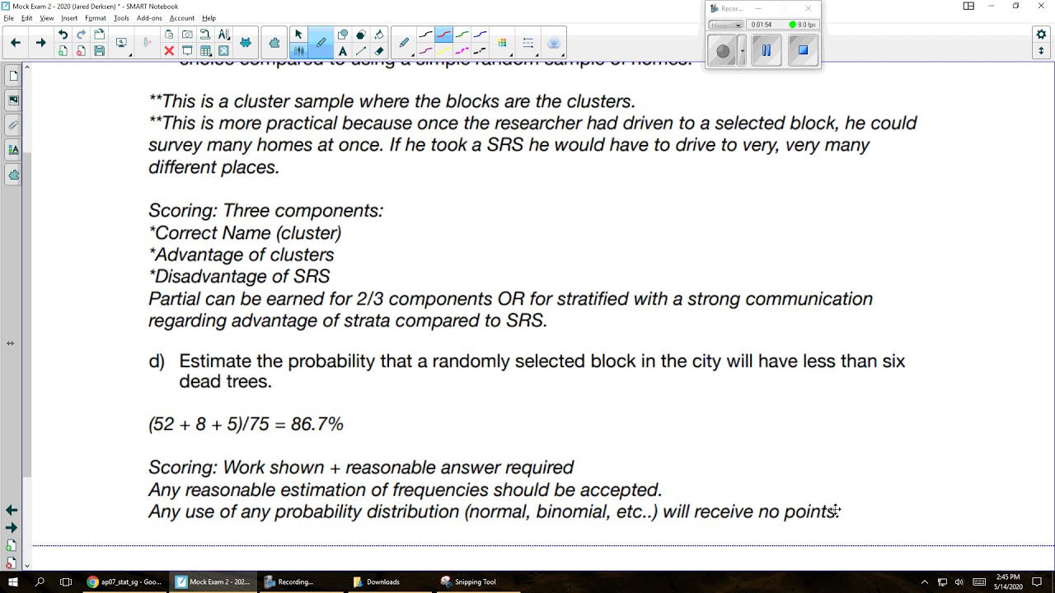Open the Format menu
This screenshot has height=593, width=1055.
(96, 18)
